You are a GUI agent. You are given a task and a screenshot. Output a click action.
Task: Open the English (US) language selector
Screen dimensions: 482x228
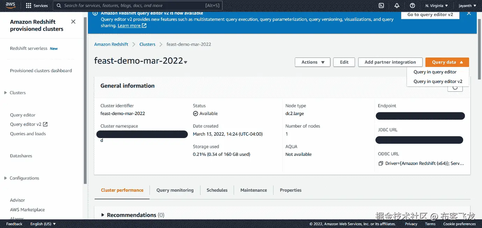(x=43, y=224)
